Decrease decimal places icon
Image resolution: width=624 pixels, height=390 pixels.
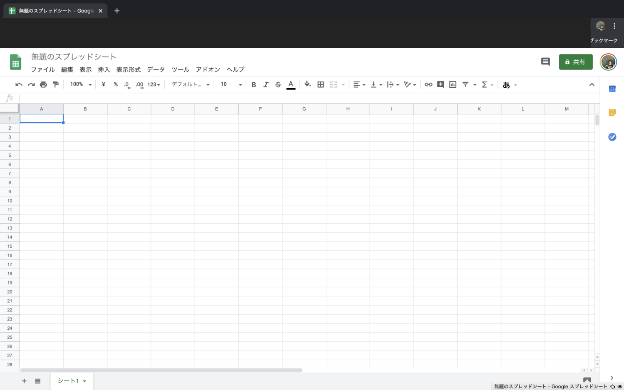[x=127, y=84]
